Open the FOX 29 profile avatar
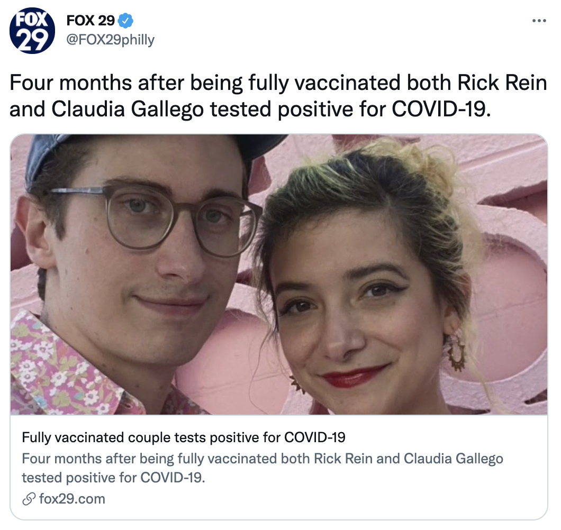The height and width of the screenshot is (530, 561). coord(32,31)
